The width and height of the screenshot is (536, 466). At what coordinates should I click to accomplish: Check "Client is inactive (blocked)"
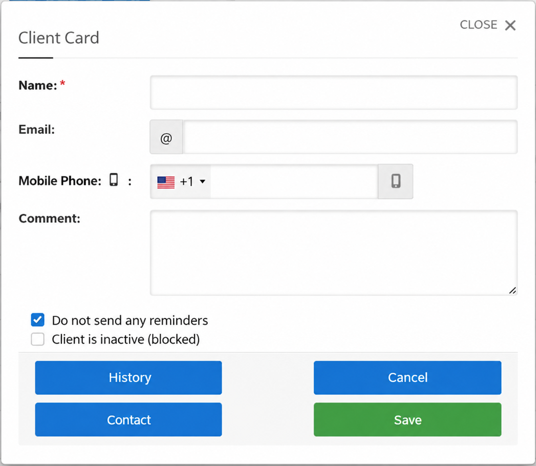38,339
